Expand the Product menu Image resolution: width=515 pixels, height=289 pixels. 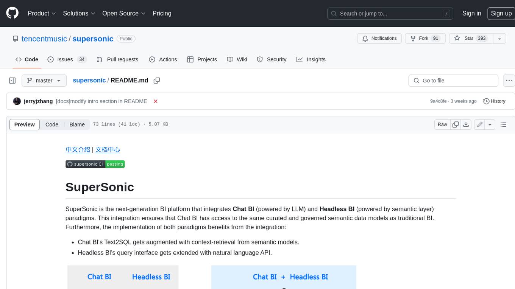coord(42,13)
